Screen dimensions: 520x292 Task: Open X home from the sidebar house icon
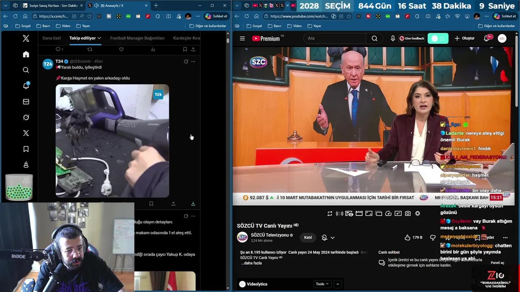click(x=26, y=54)
